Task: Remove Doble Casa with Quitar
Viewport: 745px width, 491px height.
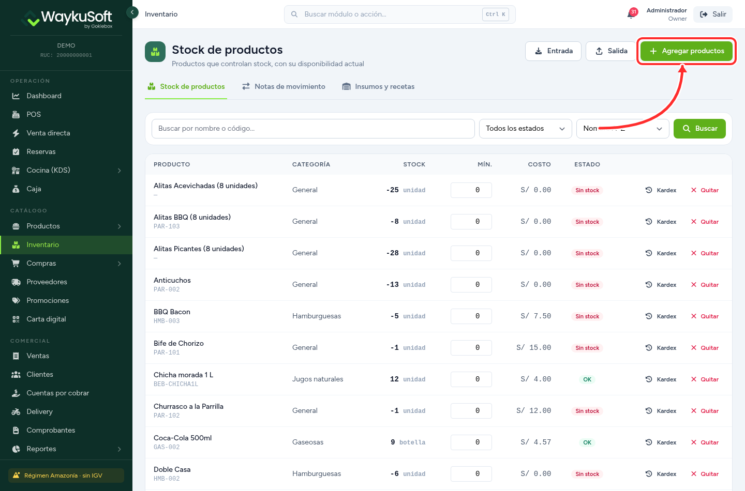Action: pyautogui.click(x=705, y=474)
